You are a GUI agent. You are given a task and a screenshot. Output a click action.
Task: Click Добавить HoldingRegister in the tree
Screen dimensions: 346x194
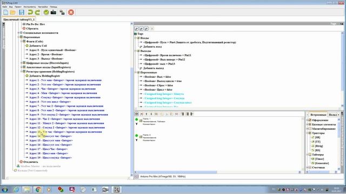(x=44, y=76)
